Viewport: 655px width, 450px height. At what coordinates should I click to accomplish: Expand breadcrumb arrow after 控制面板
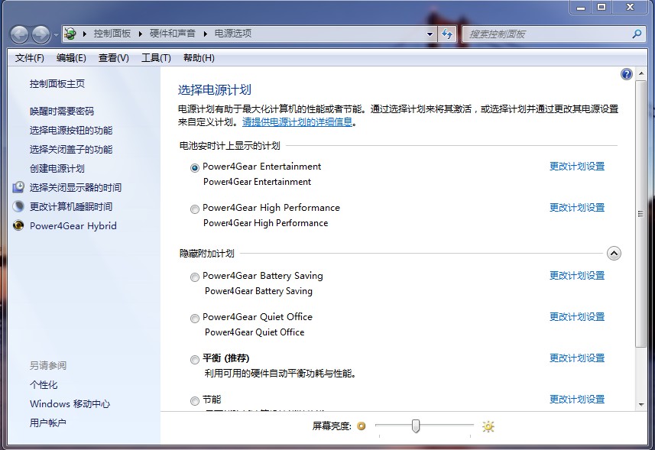(x=141, y=34)
